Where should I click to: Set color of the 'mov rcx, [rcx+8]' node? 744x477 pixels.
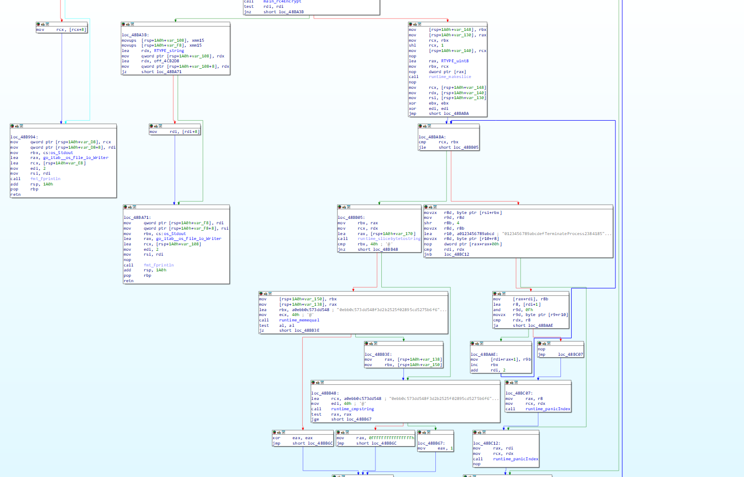(x=38, y=24)
